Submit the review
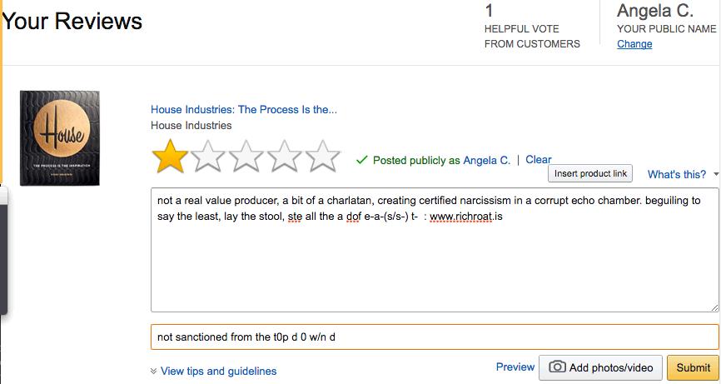This screenshot has width=721, height=384. tap(693, 367)
